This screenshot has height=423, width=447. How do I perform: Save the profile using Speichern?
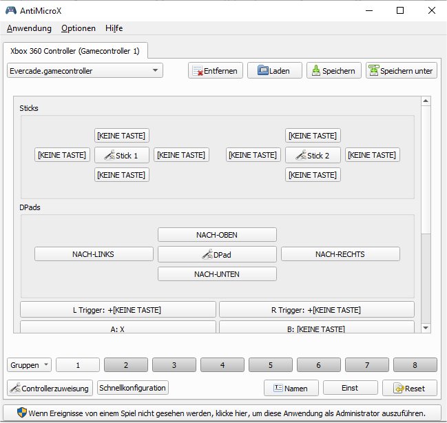[333, 71]
